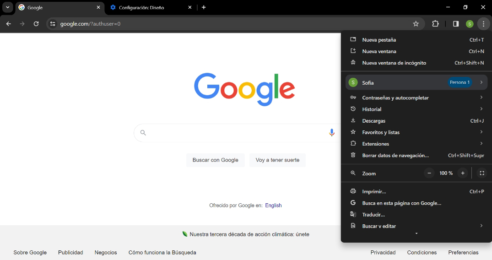Image resolution: width=492 pixels, height=260 pixels.
Task: Decrease zoom with the minus button
Action: [x=429, y=173]
